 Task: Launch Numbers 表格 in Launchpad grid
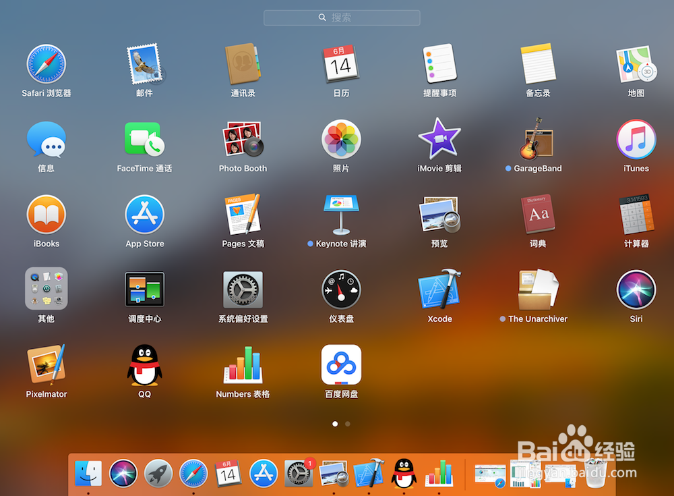[x=243, y=365]
